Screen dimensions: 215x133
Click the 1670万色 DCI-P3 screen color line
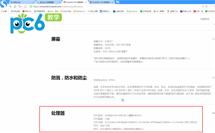pyautogui.click(x=112, y=45)
